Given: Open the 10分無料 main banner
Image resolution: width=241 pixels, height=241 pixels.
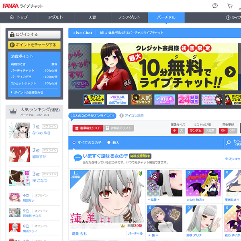Looking at the screenshot, I should [165, 67].
